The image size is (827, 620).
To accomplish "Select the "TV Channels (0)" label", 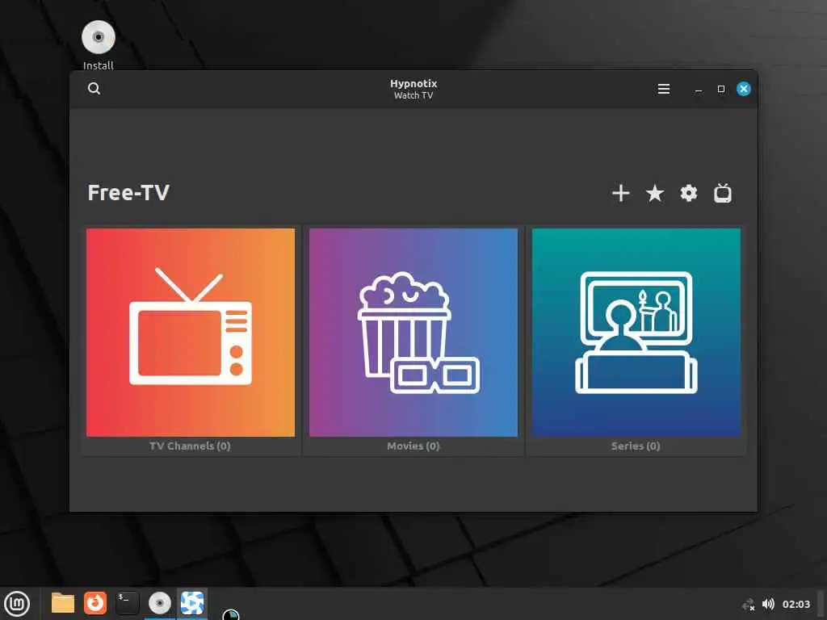I will (190, 446).
